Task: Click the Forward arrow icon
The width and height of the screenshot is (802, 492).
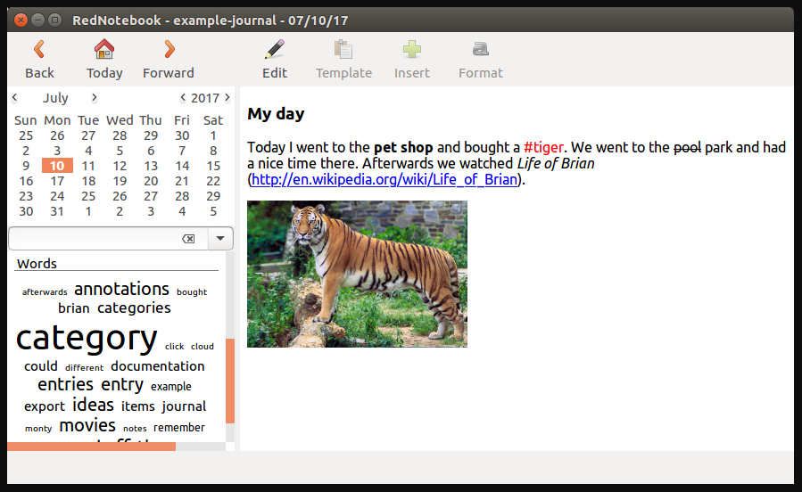Action: 169,50
